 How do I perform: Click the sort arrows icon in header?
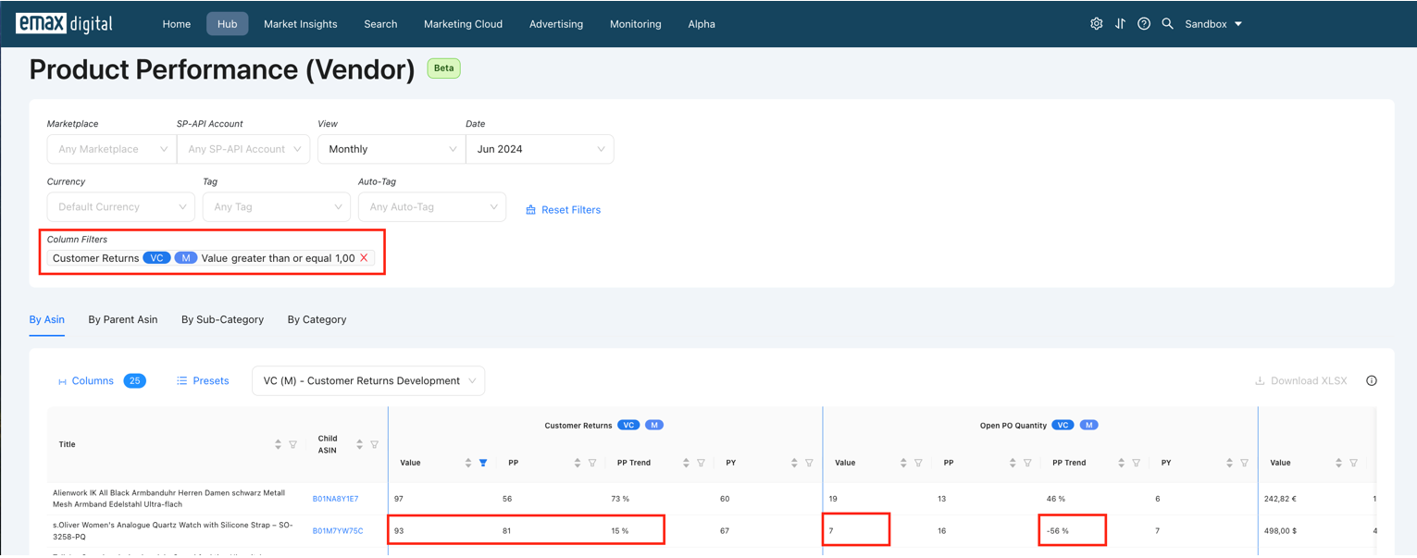(1120, 24)
